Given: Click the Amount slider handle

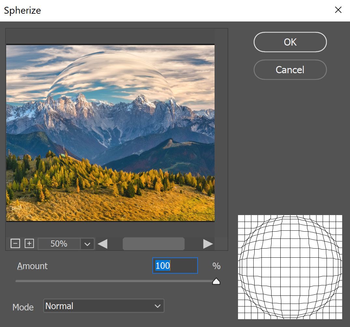Looking at the screenshot, I should (216, 280).
